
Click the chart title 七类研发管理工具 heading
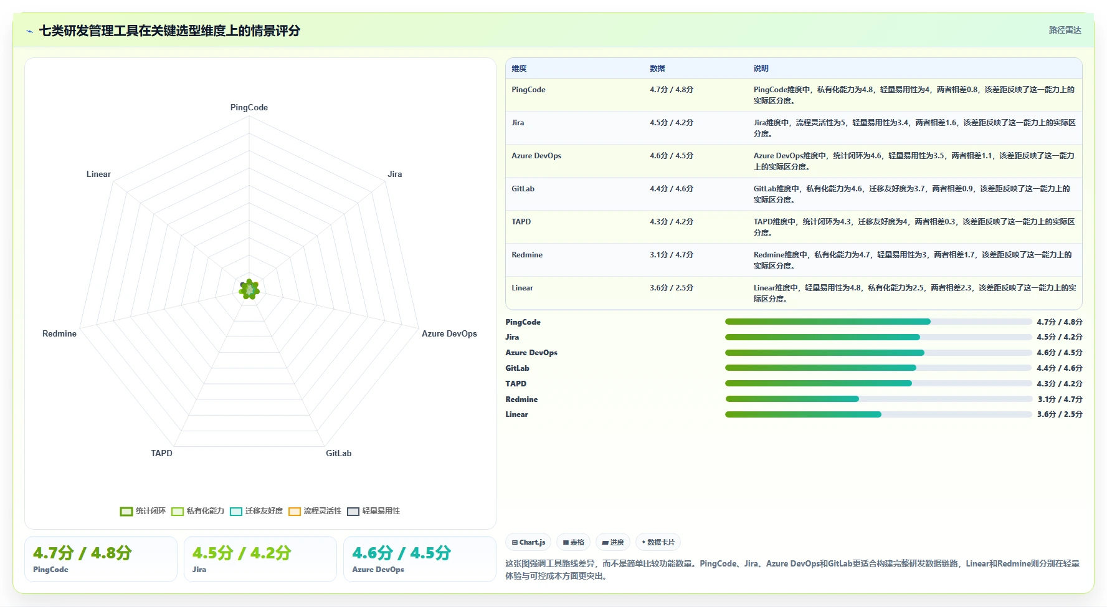tap(169, 31)
